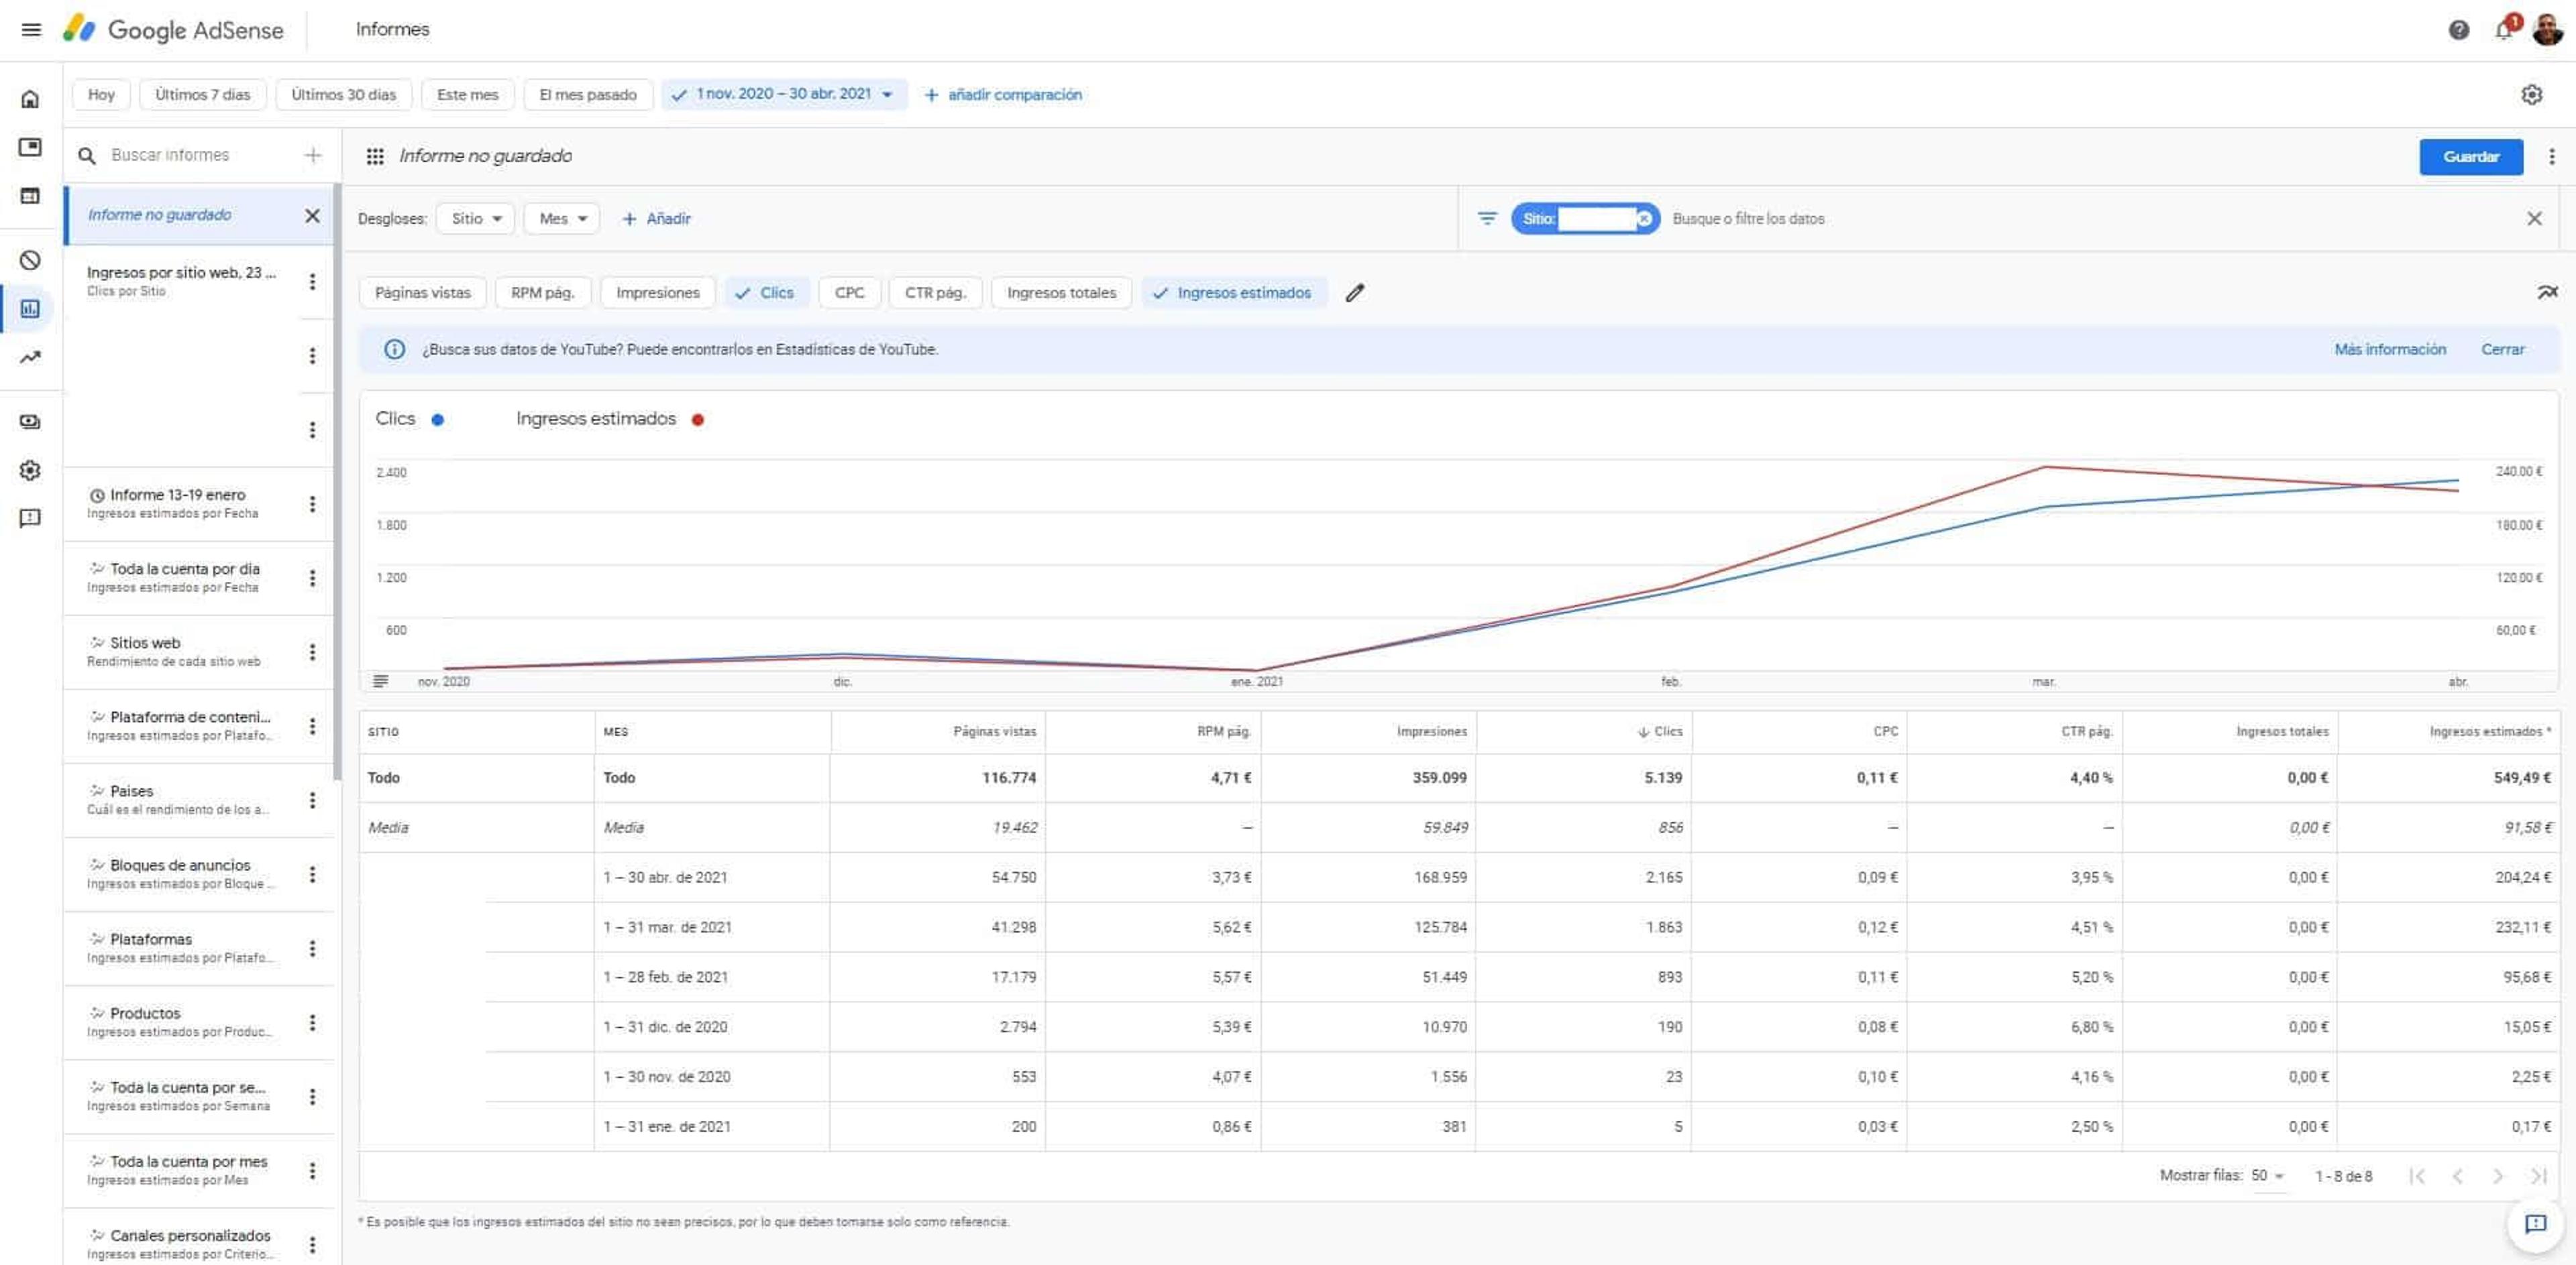Open Feedback sidebar icon

30,518
